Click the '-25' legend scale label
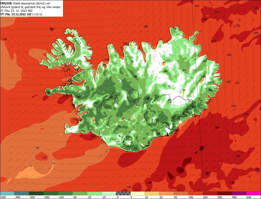The width and height of the screenshot is (261, 199). click(89, 197)
